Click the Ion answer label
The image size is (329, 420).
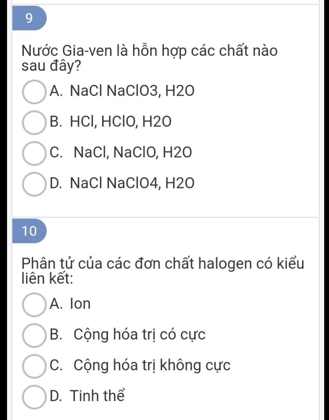click(80, 304)
